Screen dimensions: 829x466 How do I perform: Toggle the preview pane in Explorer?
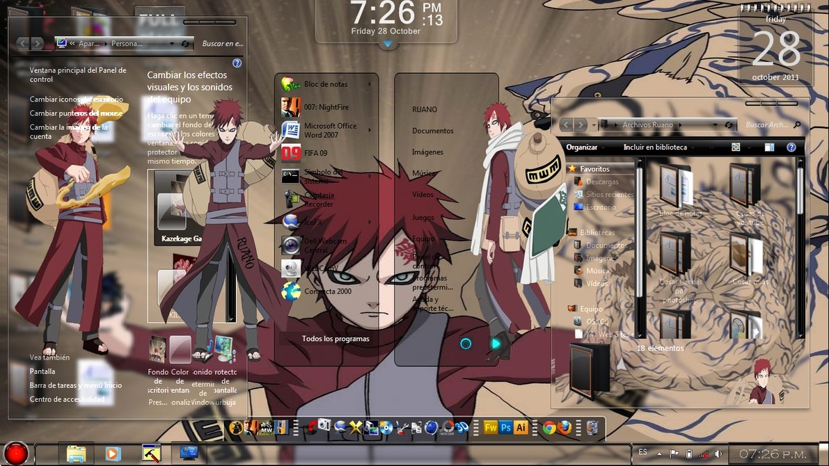(x=769, y=147)
